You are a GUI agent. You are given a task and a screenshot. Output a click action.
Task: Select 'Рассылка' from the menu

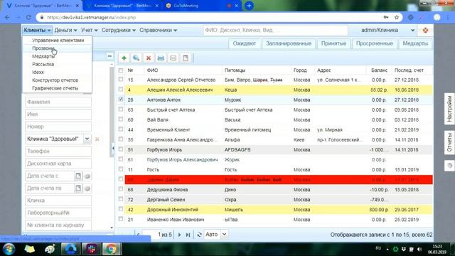[43, 64]
